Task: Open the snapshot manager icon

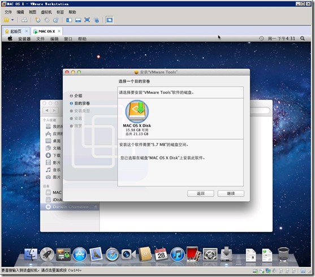Action: pos(55,20)
